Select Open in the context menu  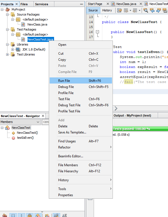click(81, 45)
